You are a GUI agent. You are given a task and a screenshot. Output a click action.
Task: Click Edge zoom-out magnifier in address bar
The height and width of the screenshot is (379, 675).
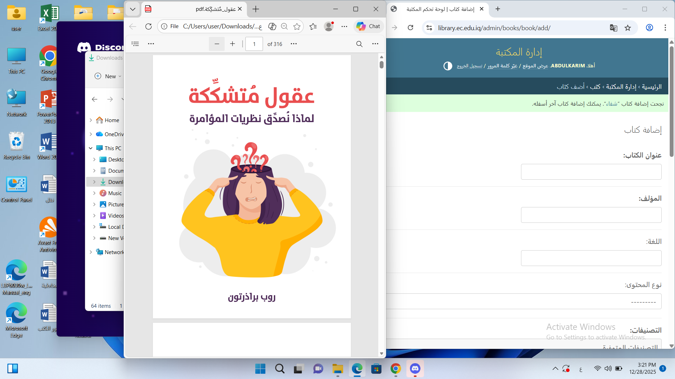(x=284, y=26)
